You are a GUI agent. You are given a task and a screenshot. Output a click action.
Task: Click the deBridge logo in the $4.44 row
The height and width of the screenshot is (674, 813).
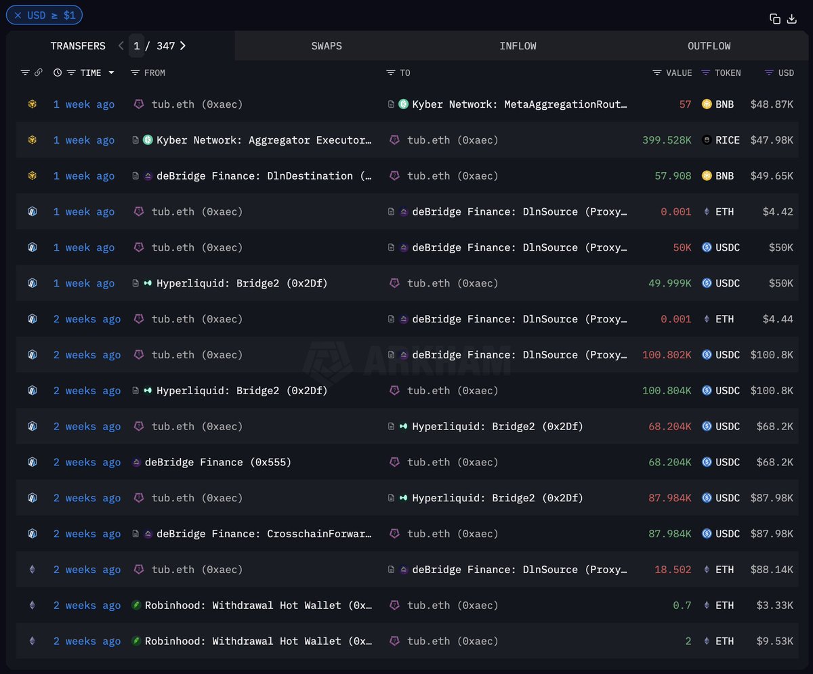point(404,319)
